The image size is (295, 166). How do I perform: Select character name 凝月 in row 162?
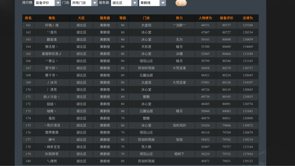pos(52,32)
